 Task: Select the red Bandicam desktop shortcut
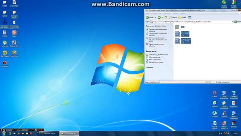5,64
